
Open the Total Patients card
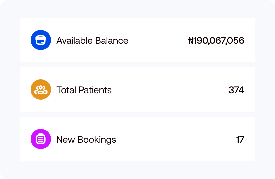point(151,90)
